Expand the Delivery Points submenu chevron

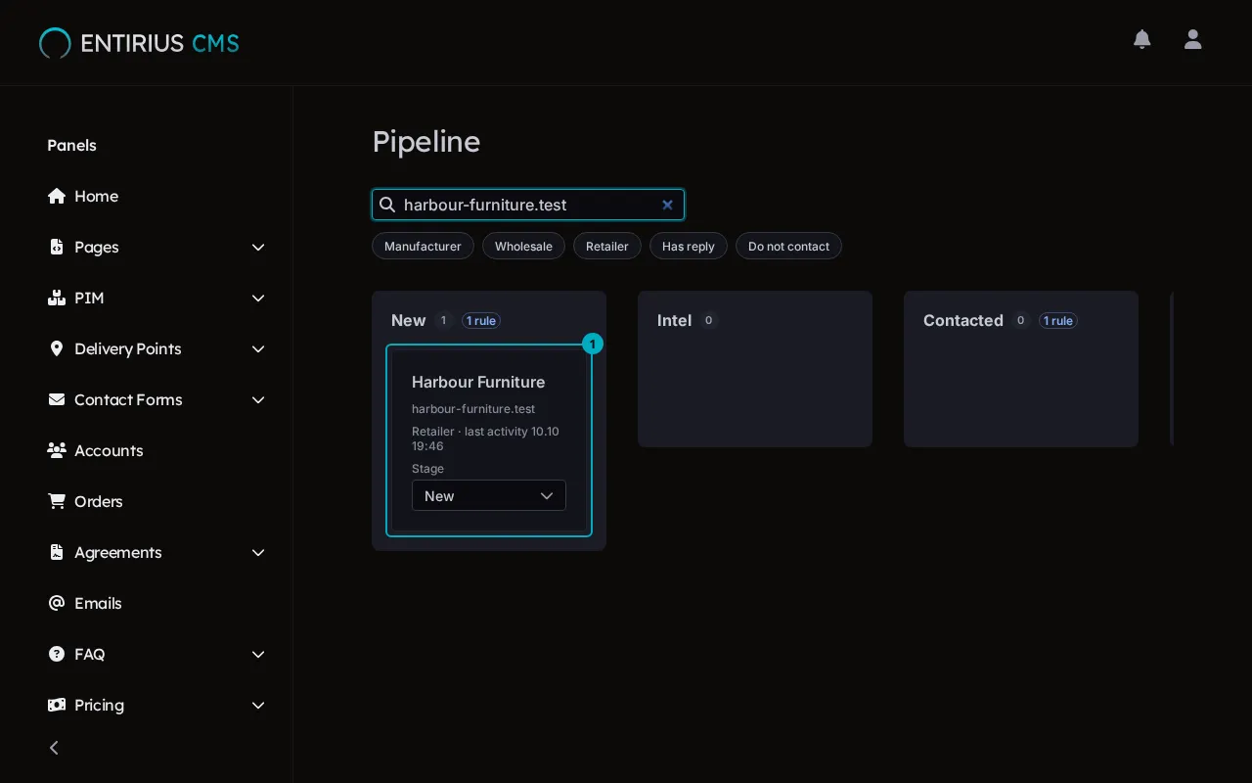[x=258, y=348]
